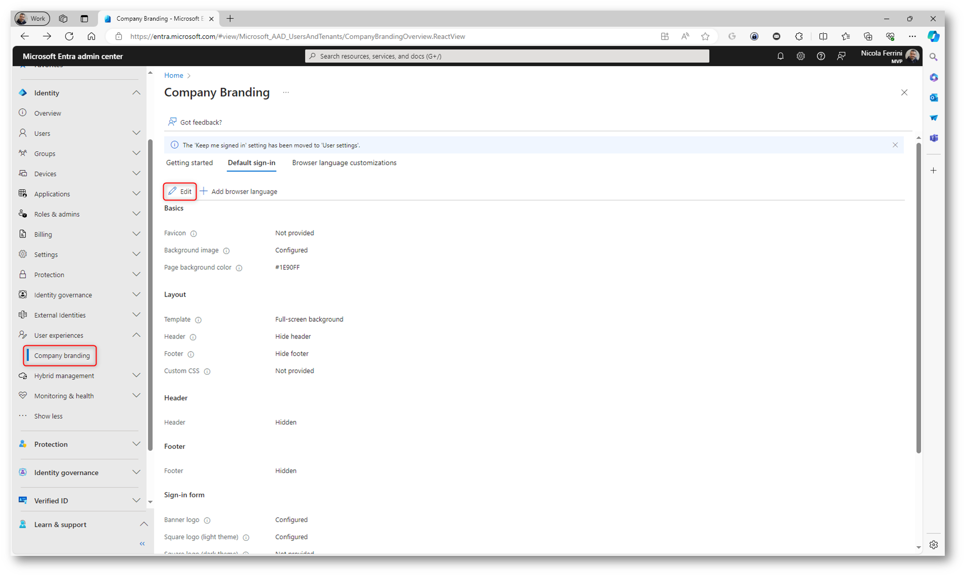Collapse the sidebar navigation double chevron
The image size is (966, 577).
point(142,544)
